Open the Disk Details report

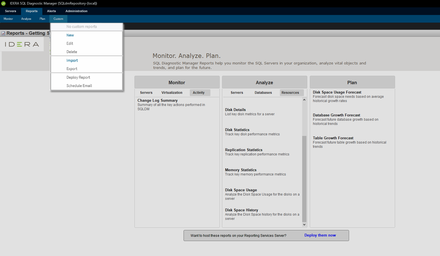tap(235, 110)
